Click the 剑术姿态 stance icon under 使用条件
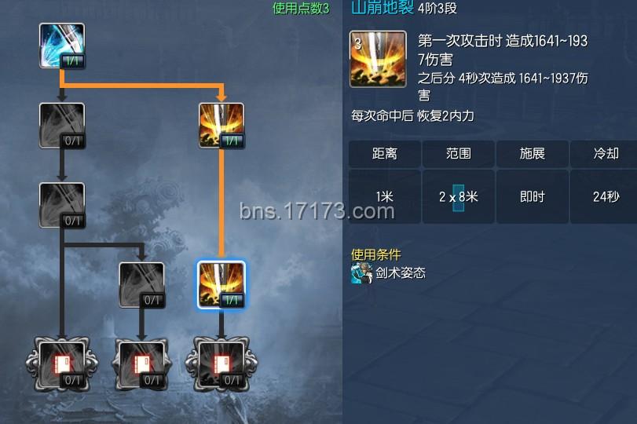The width and height of the screenshot is (637, 424). tap(361, 272)
